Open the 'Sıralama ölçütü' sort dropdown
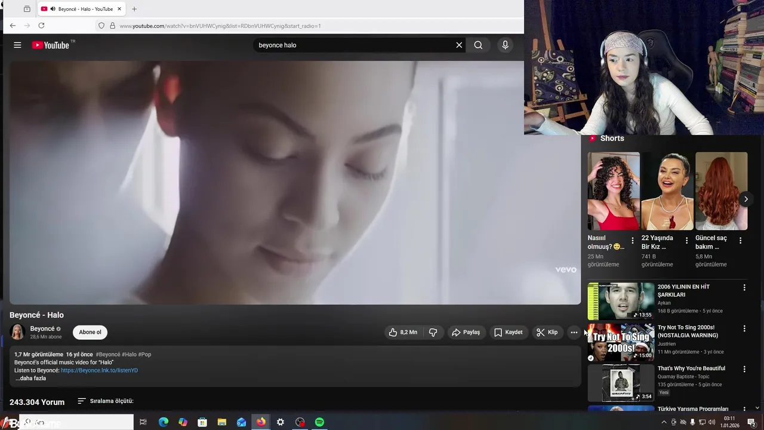764x430 pixels. coord(106,401)
